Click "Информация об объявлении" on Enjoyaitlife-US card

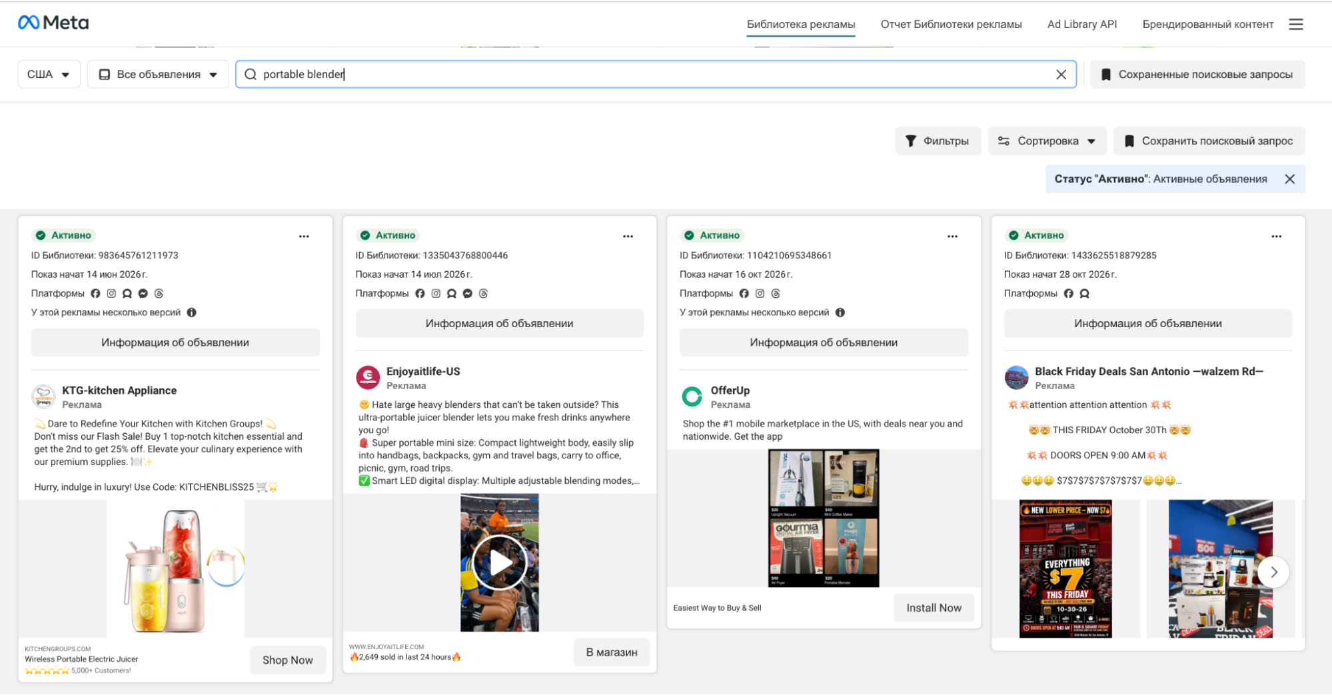pyautogui.click(x=499, y=323)
